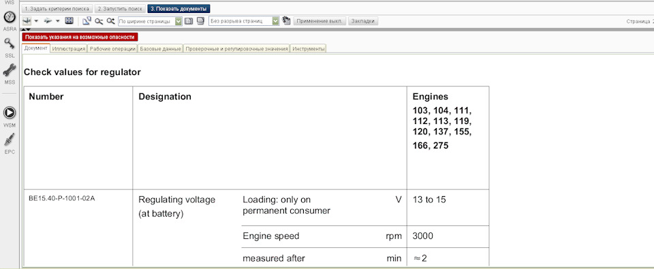This screenshot has height=269, width=654.
Task: Switch to the Иллюстрация tab
Action: coord(69,49)
